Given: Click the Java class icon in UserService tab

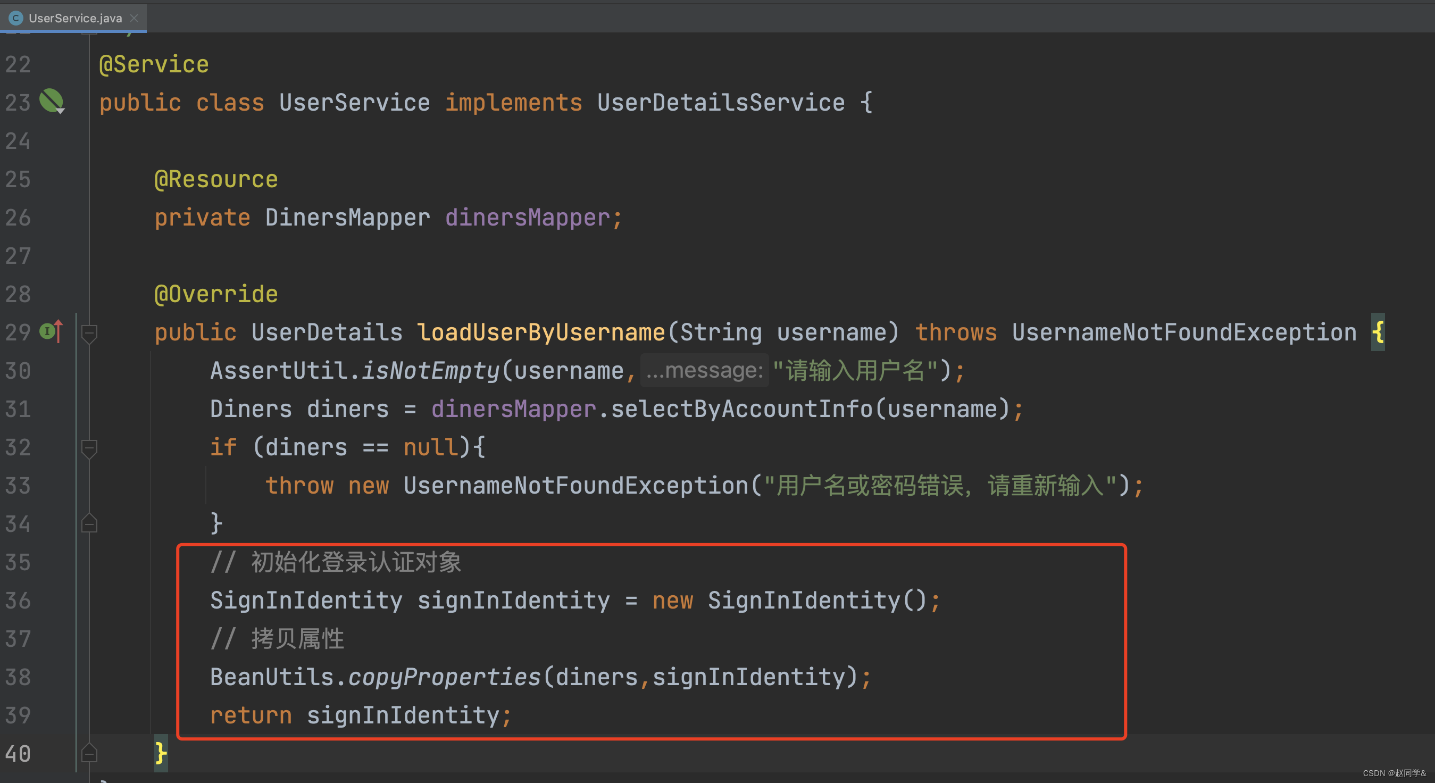Looking at the screenshot, I should tap(15, 19).
